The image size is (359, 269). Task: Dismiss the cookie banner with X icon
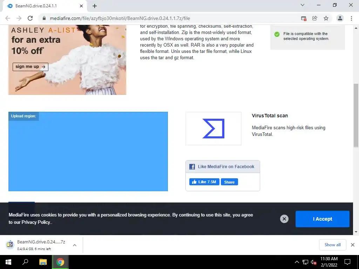click(x=284, y=219)
